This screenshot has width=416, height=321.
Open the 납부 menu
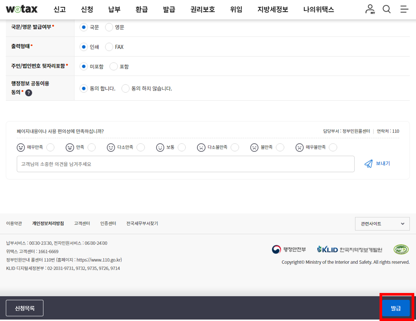pos(114,9)
